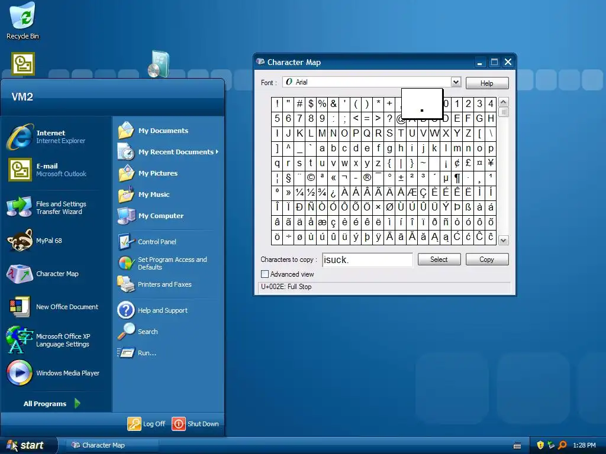606x454 pixels.
Task: Select the copyright © character
Action: click(311, 177)
